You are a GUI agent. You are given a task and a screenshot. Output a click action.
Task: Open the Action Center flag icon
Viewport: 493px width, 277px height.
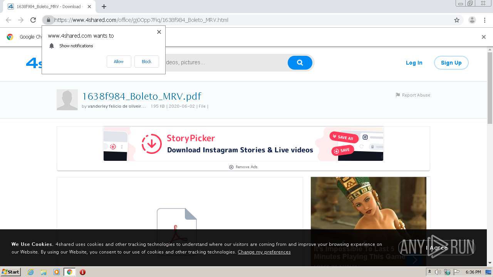click(x=456, y=272)
